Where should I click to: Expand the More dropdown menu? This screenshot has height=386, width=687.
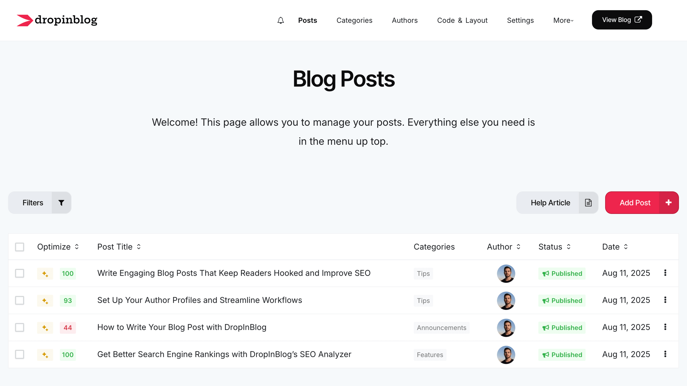pyautogui.click(x=563, y=20)
